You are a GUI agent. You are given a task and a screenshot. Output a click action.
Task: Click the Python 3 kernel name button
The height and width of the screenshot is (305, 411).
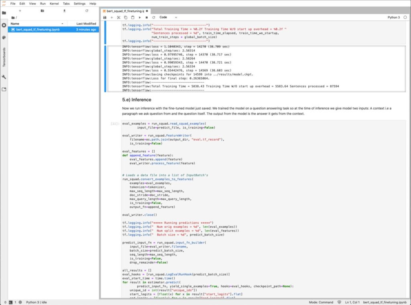[x=393, y=18]
